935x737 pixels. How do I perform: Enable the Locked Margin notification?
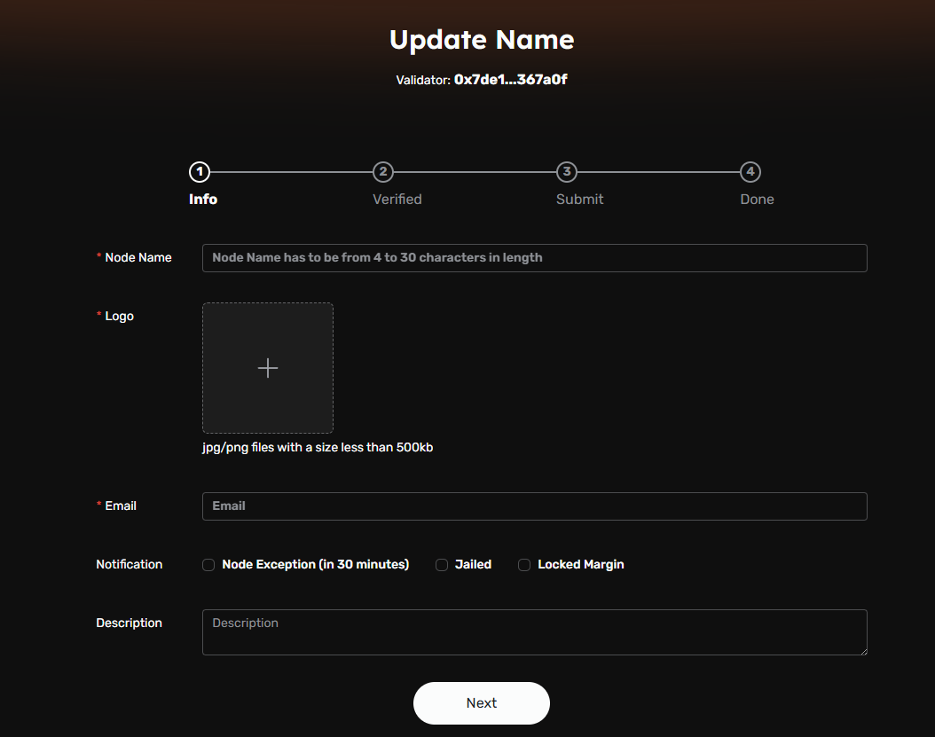[x=523, y=564]
